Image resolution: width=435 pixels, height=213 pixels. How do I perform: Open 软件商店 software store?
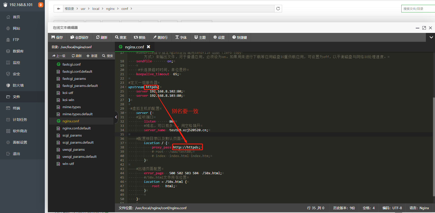pos(20,131)
